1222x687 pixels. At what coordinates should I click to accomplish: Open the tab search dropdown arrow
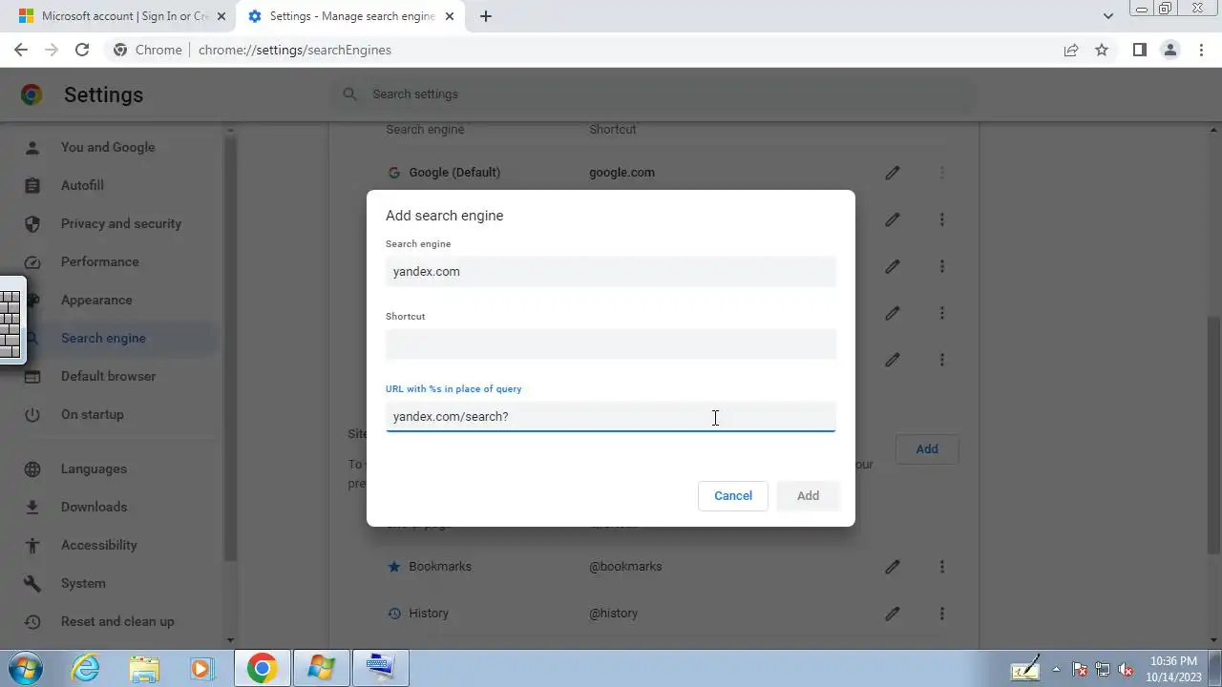pyautogui.click(x=1107, y=16)
